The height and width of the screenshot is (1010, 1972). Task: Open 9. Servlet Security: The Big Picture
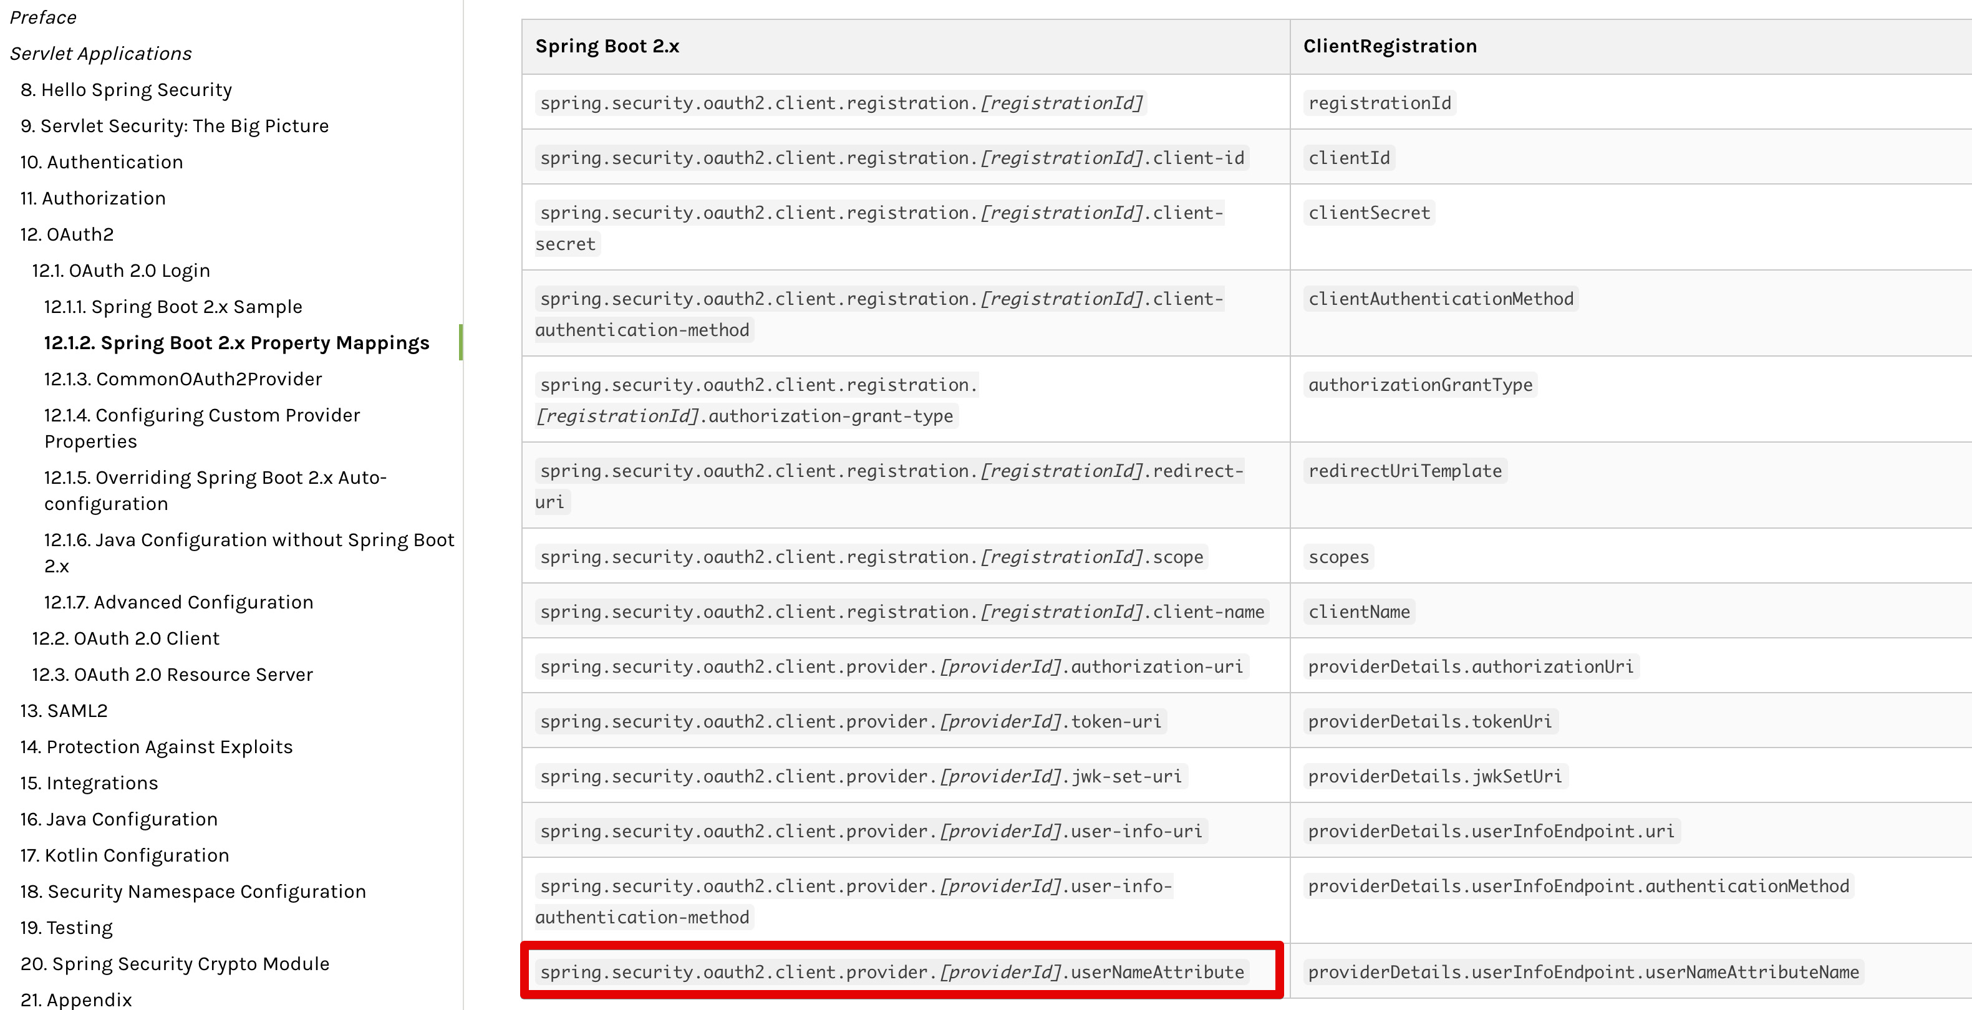tap(175, 125)
